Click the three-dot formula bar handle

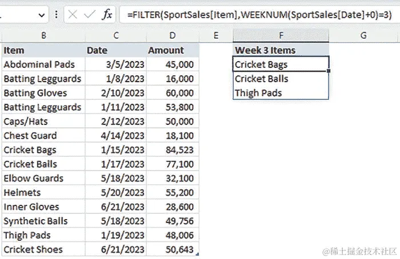[56, 15]
